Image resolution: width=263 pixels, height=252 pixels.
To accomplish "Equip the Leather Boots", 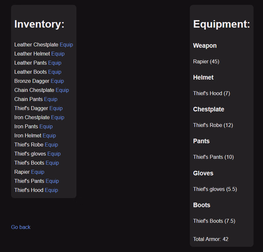I will (x=55, y=72).
